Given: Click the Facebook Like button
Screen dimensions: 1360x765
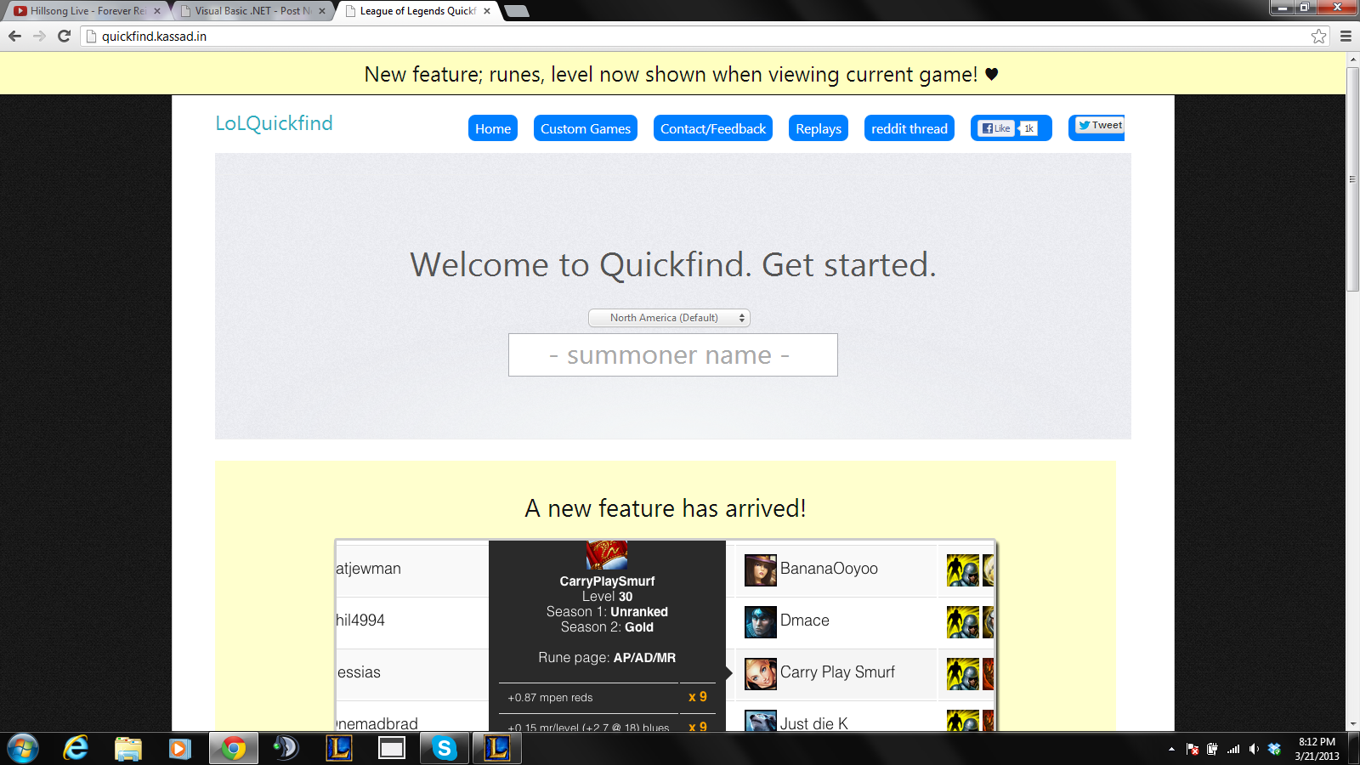Looking at the screenshot, I should (996, 128).
